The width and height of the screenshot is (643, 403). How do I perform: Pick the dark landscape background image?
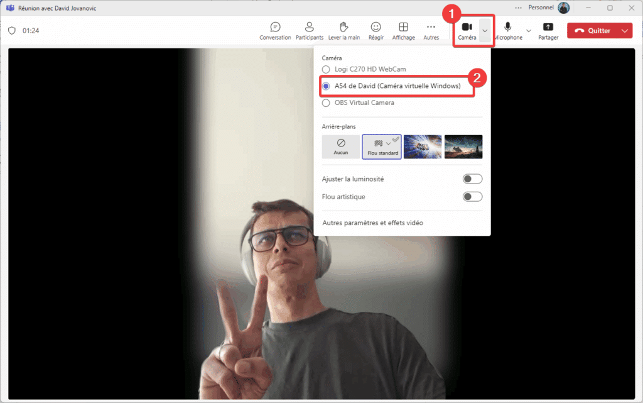pyautogui.click(x=463, y=146)
